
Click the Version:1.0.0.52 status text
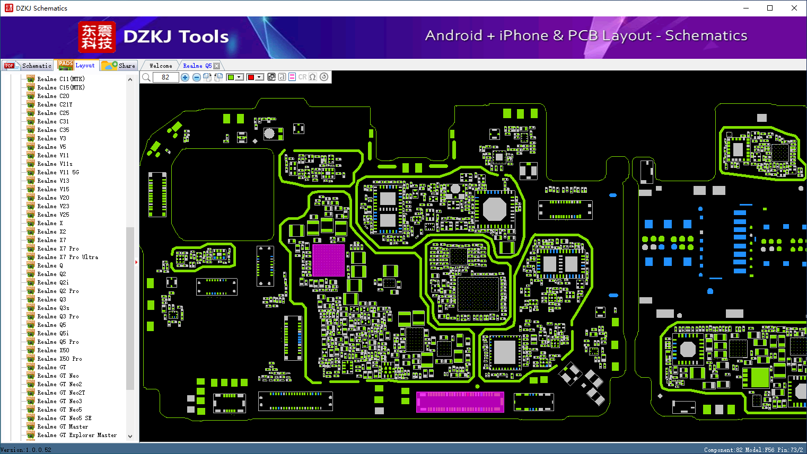(x=26, y=450)
